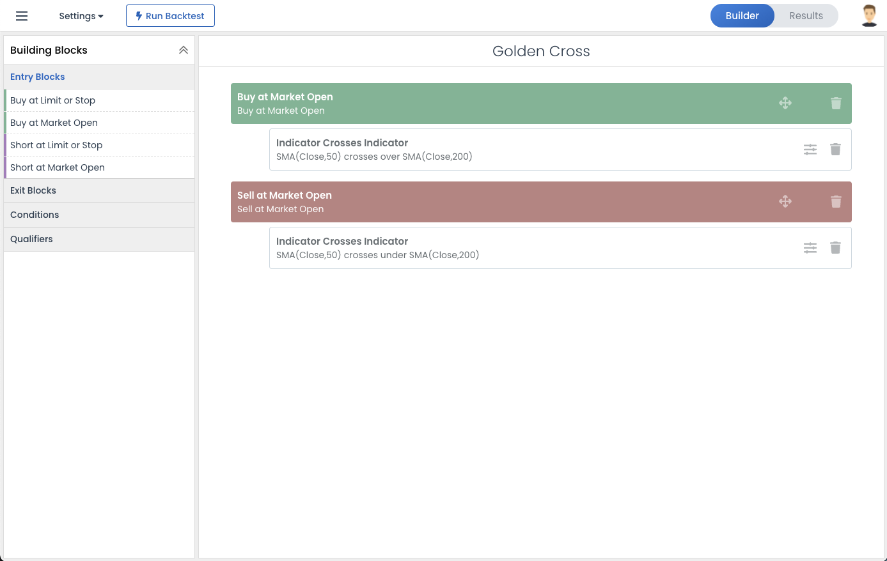This screenshot has height=561, width=887.
Task: Select the Builder view toggle
Action: tap(742, 16)
